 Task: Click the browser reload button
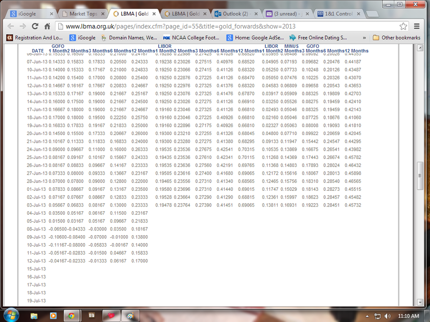tap(35, 26)
